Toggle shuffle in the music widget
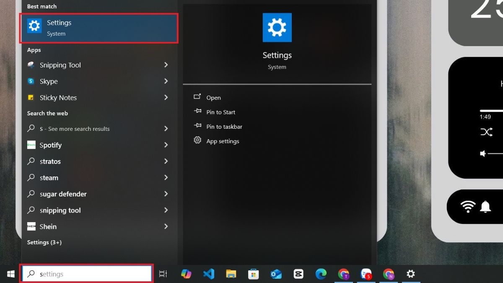Screen dimensions: 503x283 click(486, 132)
